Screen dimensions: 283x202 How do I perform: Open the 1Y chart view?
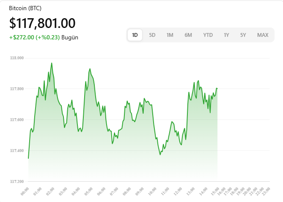click(x=227, y=35)
